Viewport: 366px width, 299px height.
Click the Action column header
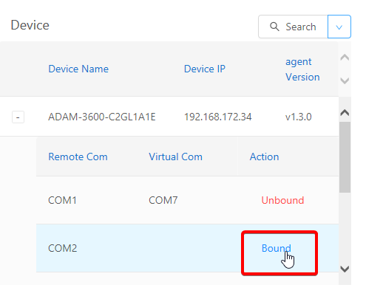tap(264, 157)
